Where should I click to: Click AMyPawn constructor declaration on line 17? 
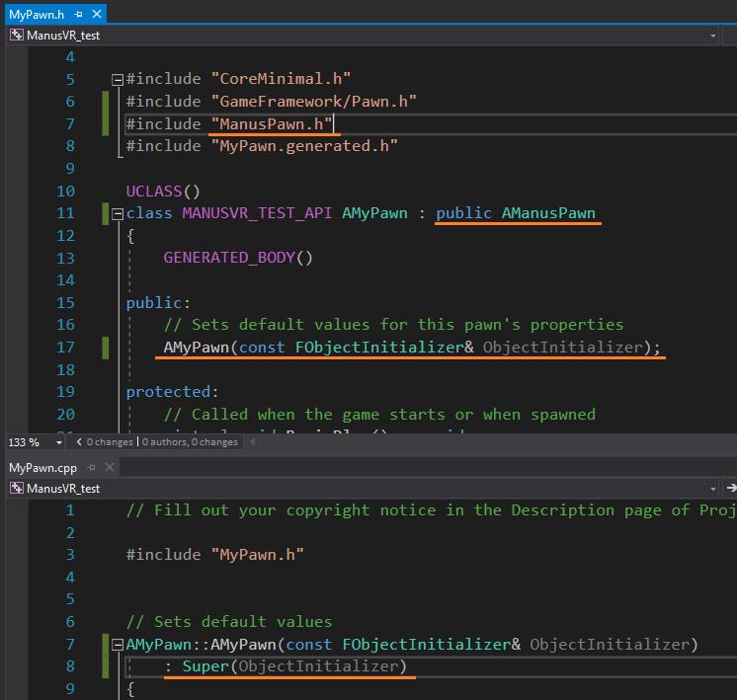point(412,348)
